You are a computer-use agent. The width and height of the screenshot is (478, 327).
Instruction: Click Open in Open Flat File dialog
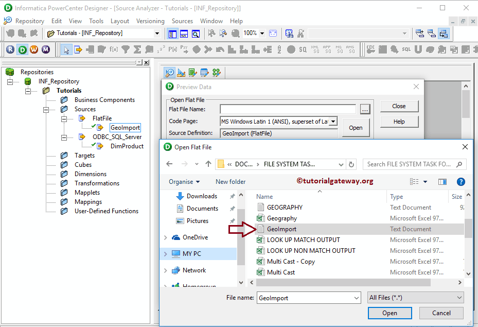pyautogui.click(x=390, y=313)
